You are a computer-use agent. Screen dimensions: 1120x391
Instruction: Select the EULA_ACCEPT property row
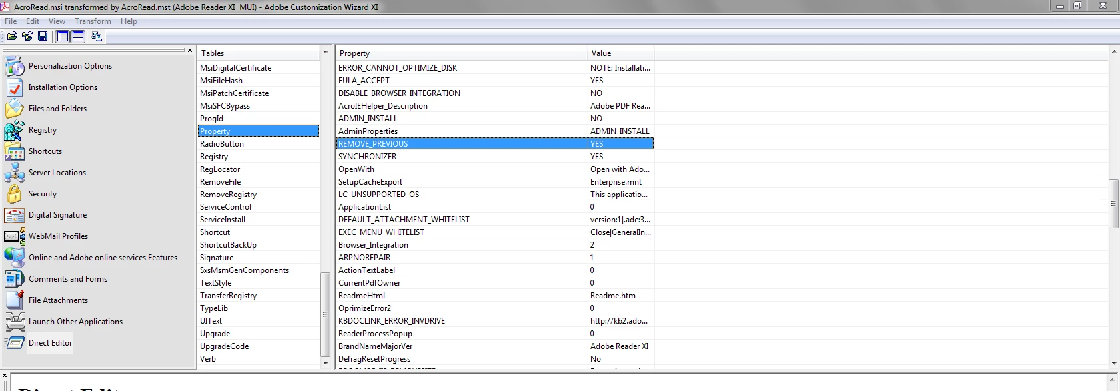(495, 81)
